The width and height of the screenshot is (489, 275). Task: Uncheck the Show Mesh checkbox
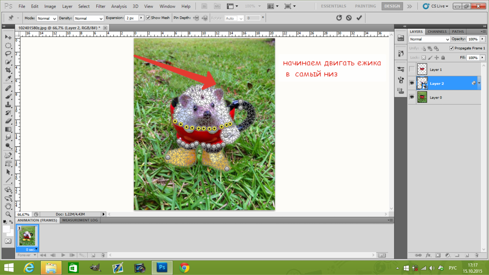point(148,18)
